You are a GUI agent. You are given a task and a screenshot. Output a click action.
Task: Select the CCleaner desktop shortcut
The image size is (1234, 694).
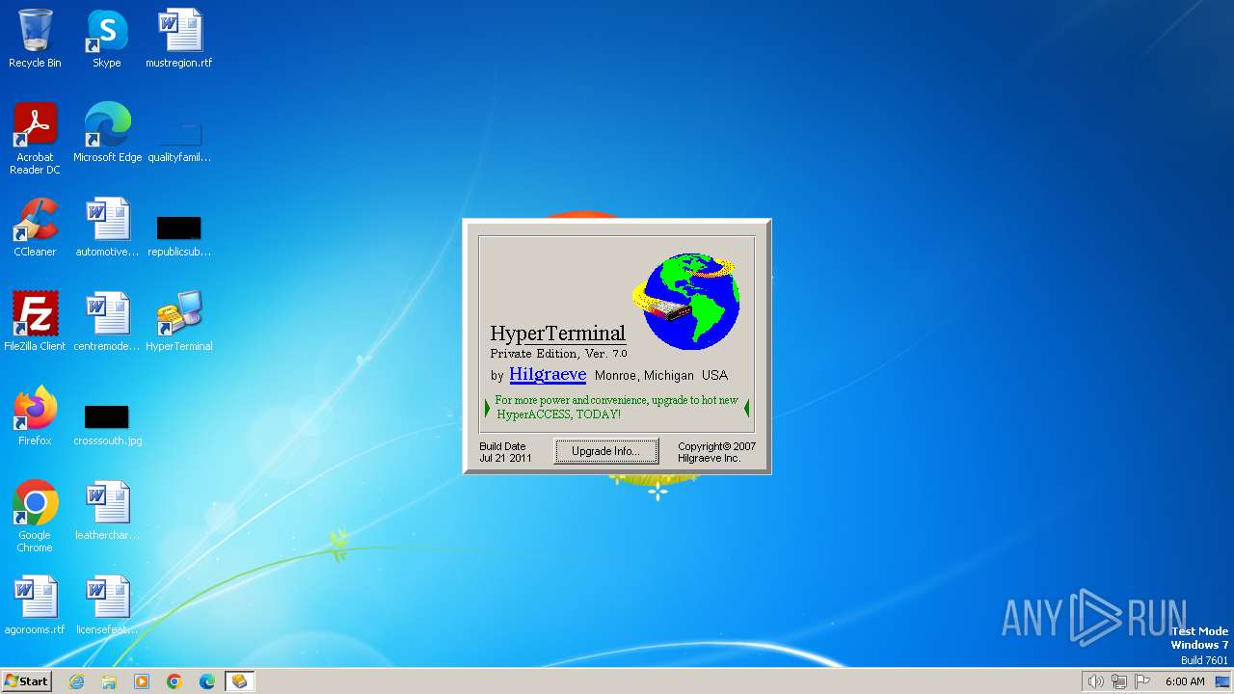pos(35,227)
